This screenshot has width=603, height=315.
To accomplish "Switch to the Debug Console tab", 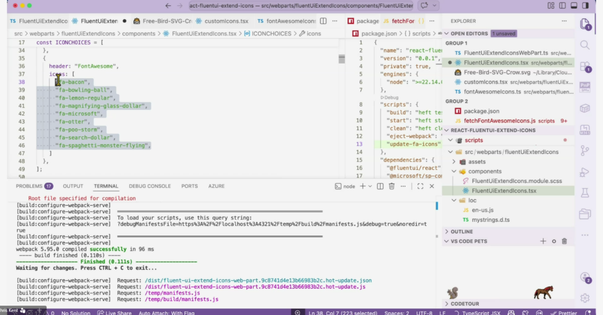I will click(x=150, y=186).
